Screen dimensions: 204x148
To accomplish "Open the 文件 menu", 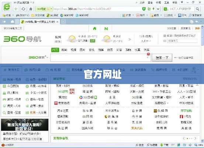I will pos(142,3).
